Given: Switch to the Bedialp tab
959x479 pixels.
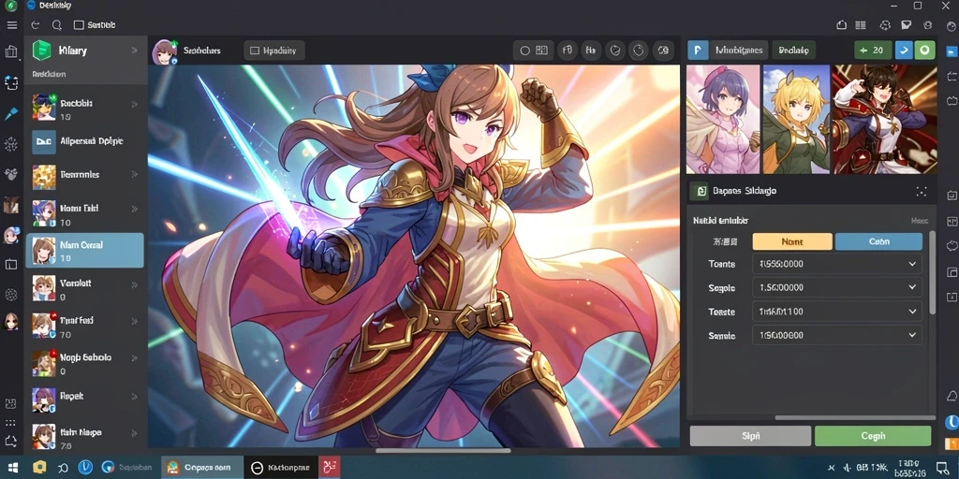Looking at the screenshot, I should 794,51.
